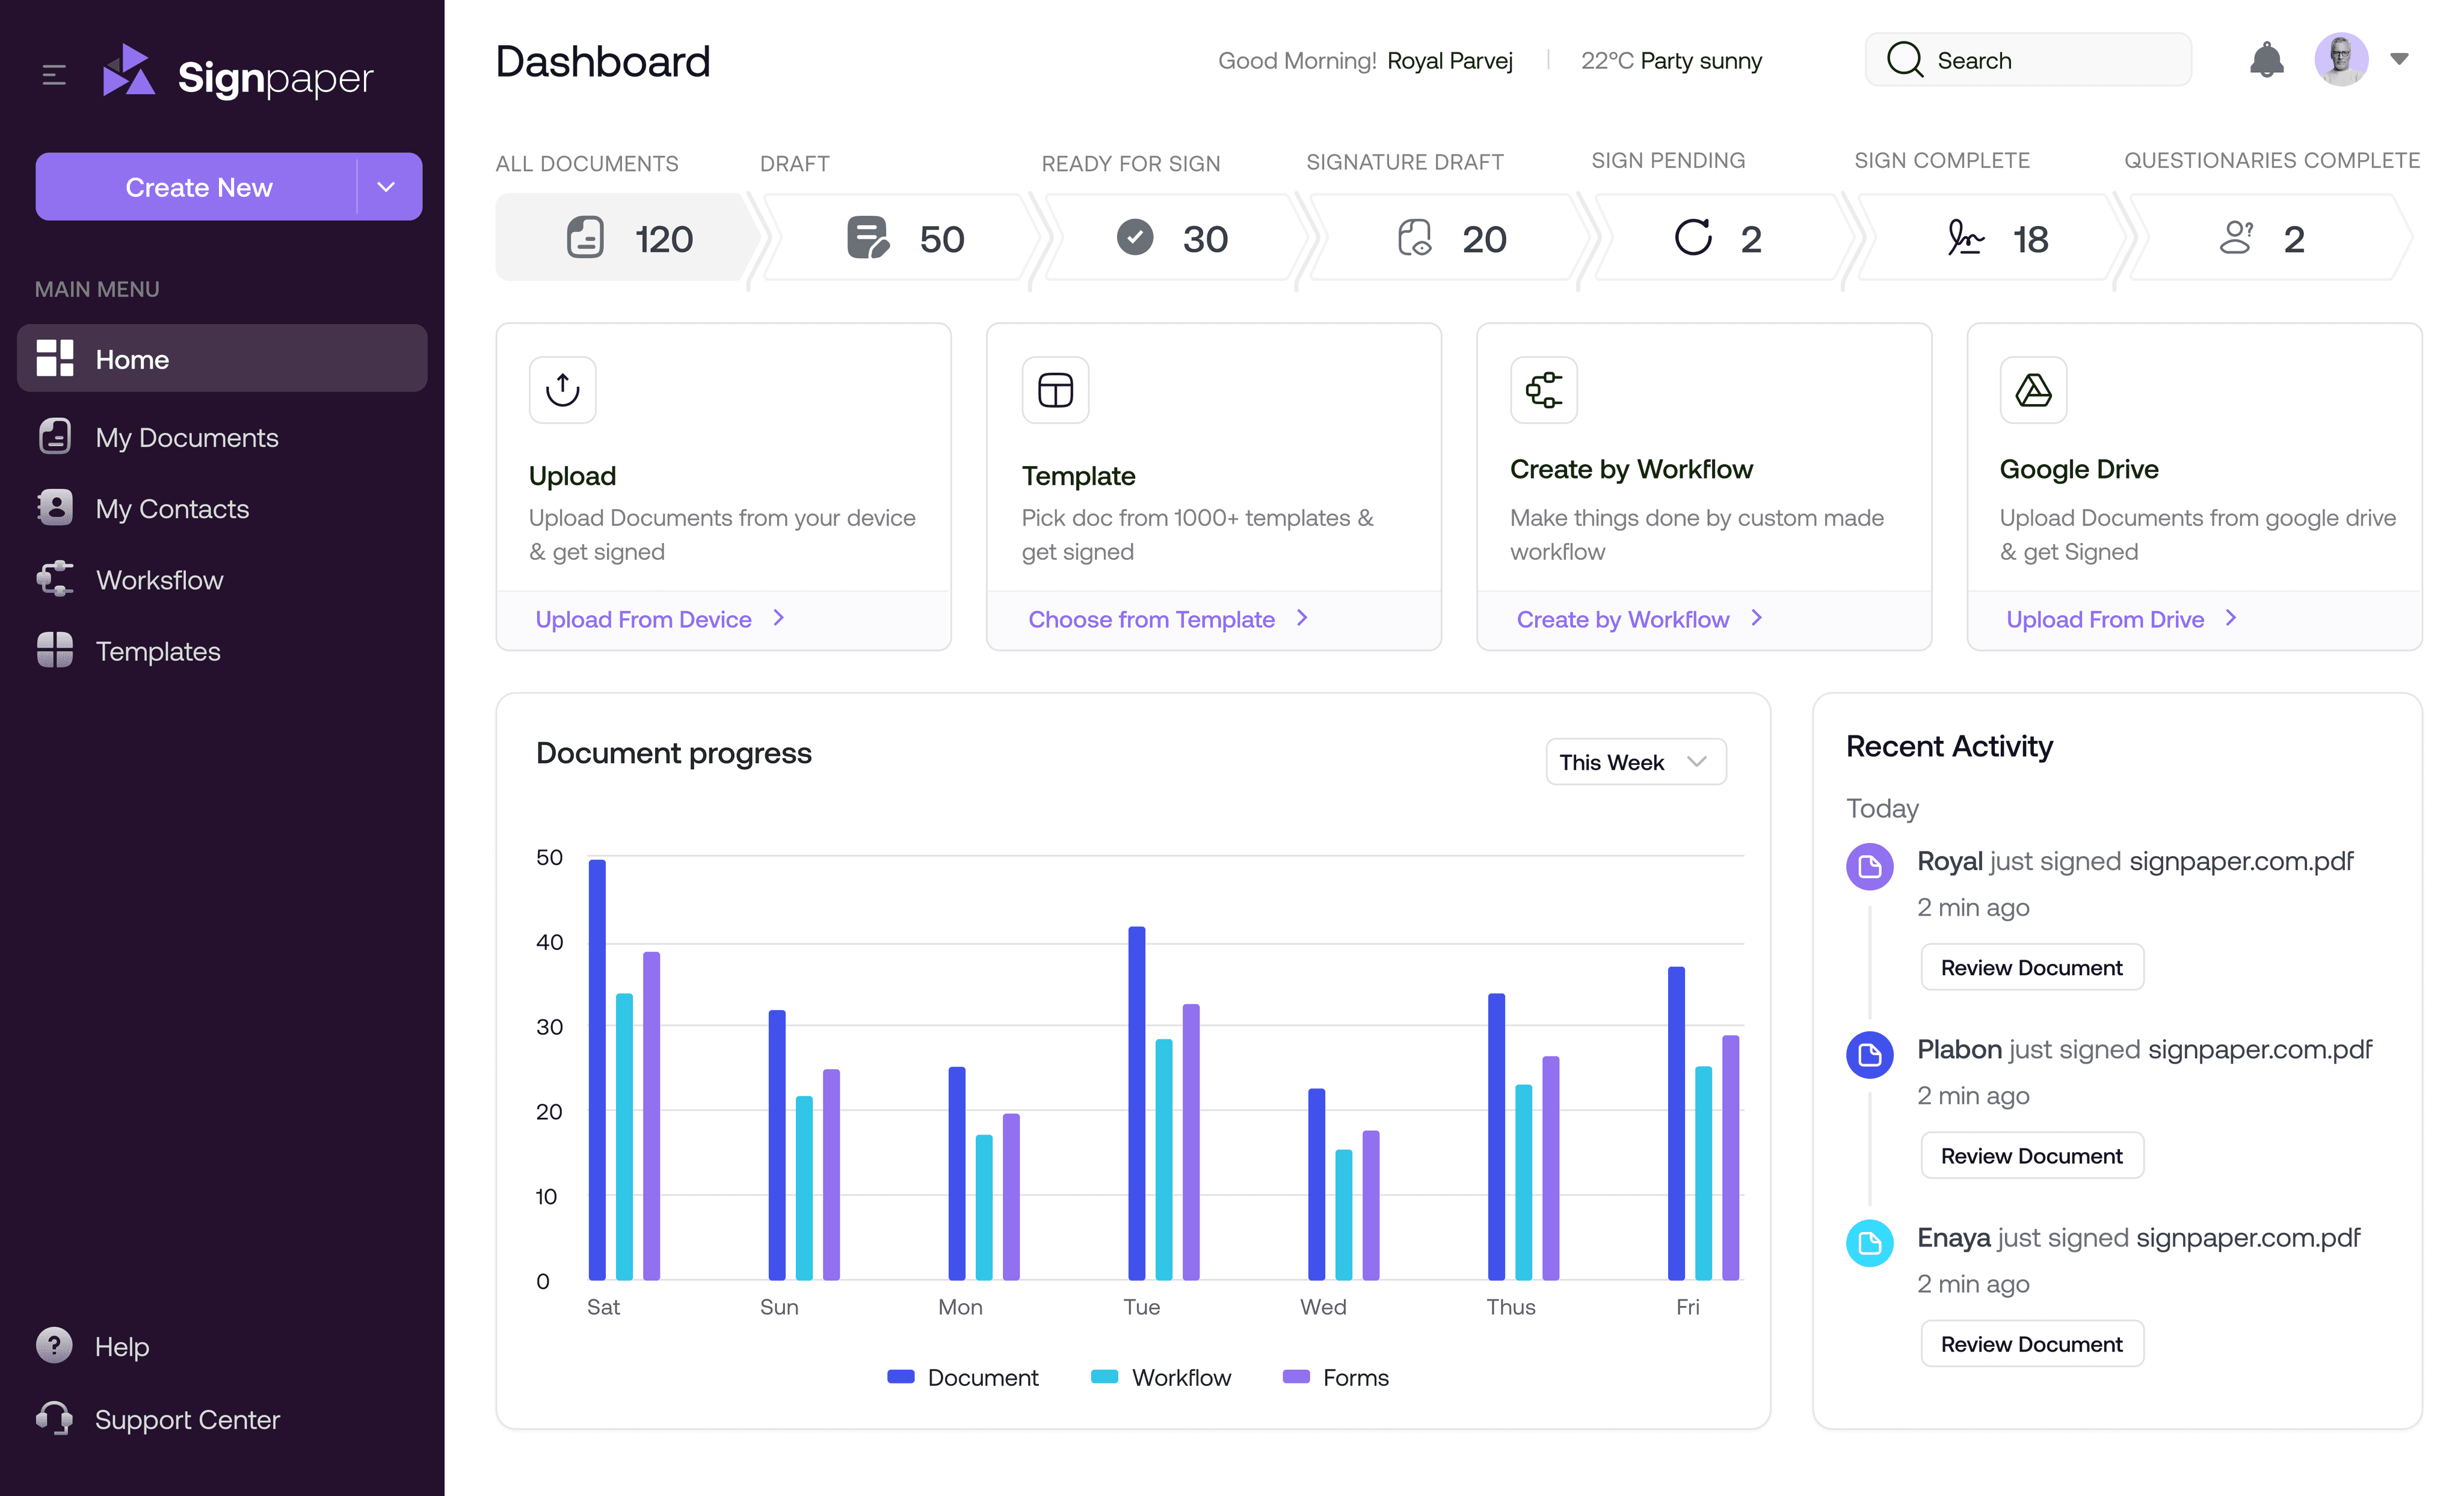Toggle the Workflow legend color swatch
The image size is (2464, 1496).
[x=1104, y=1377]
